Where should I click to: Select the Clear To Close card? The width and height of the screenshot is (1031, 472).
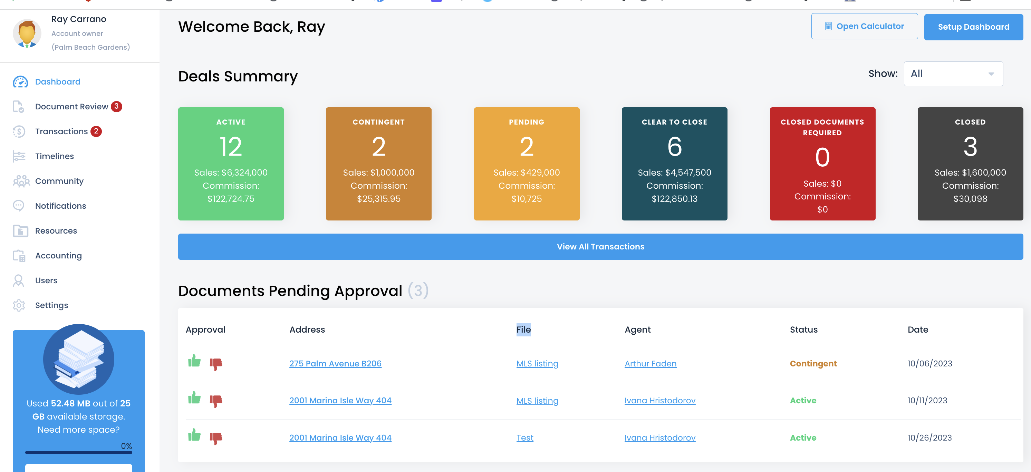click(x=674, y=164)
